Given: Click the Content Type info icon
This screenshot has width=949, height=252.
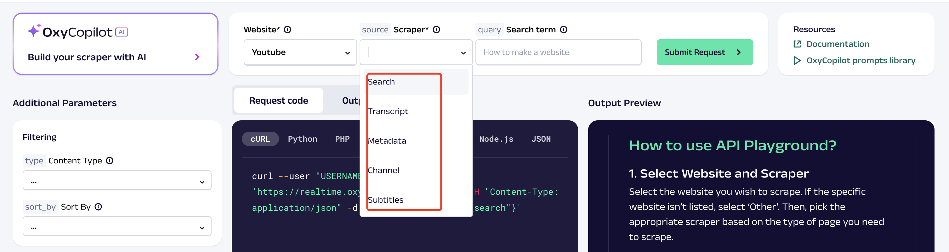Looking at the screenshot, I should click(x=109, y=160).
